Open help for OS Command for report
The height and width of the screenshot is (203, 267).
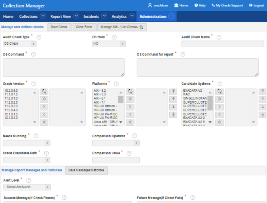pyautogui.click(x=183, y=54)
